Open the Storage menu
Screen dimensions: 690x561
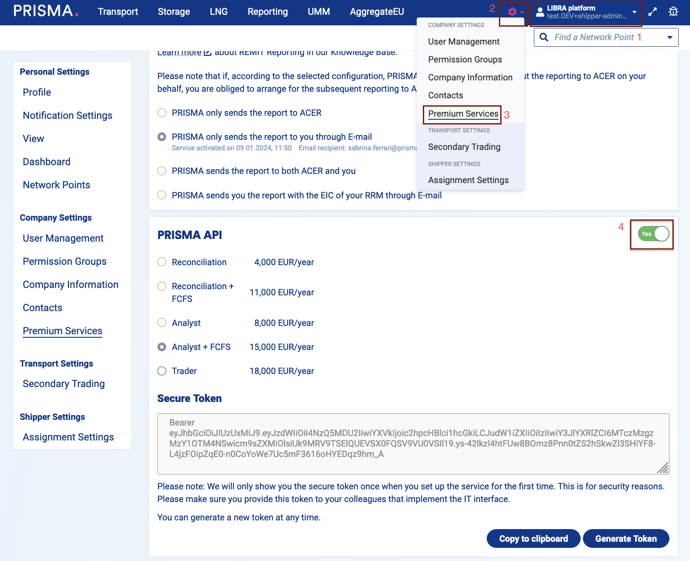(x=174, y=12)
